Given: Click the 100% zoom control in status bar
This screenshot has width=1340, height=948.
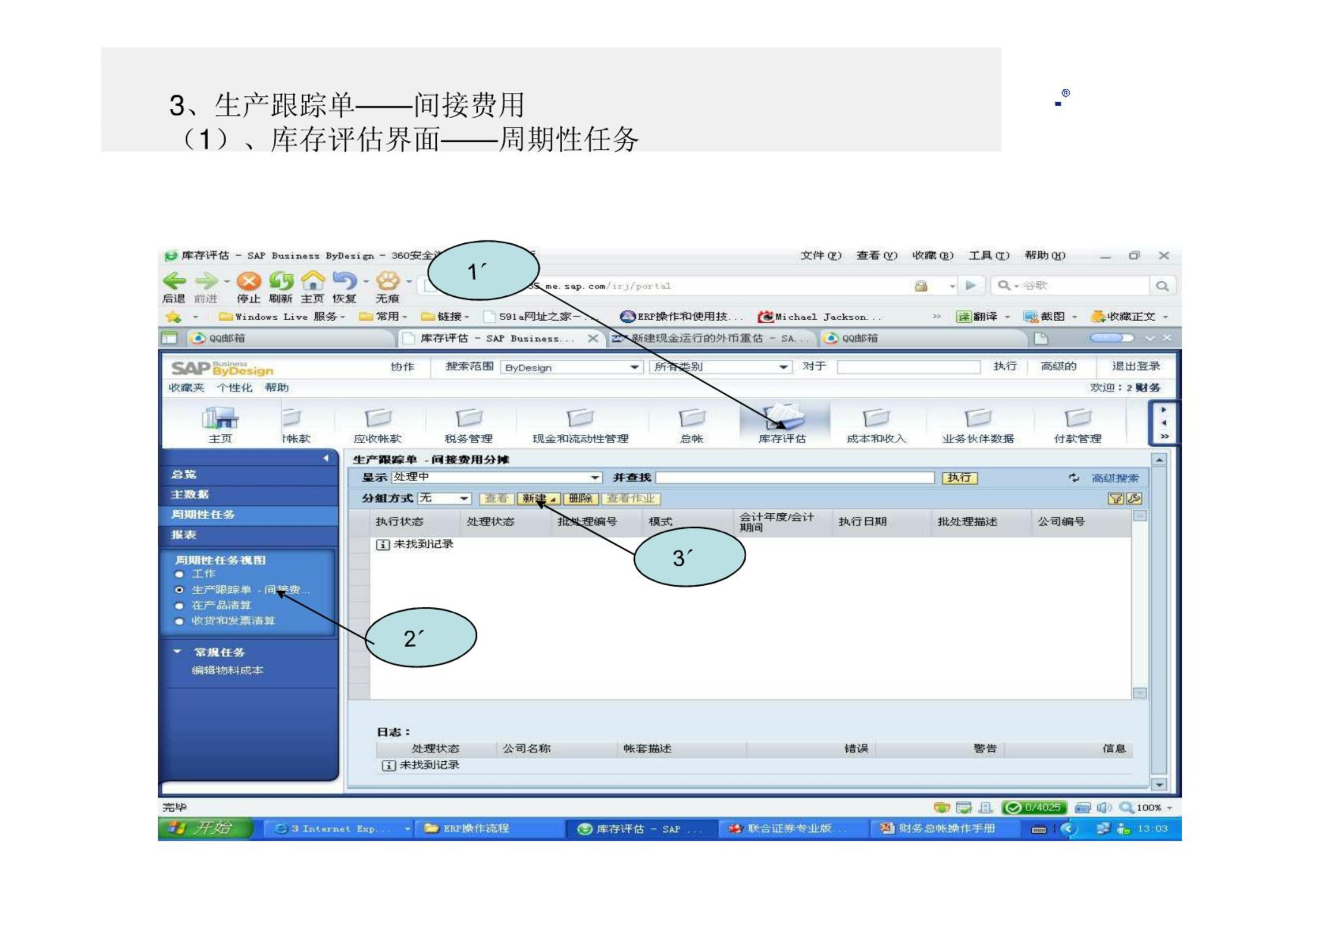Looking at the screenshot, I should coord(1145,808).
